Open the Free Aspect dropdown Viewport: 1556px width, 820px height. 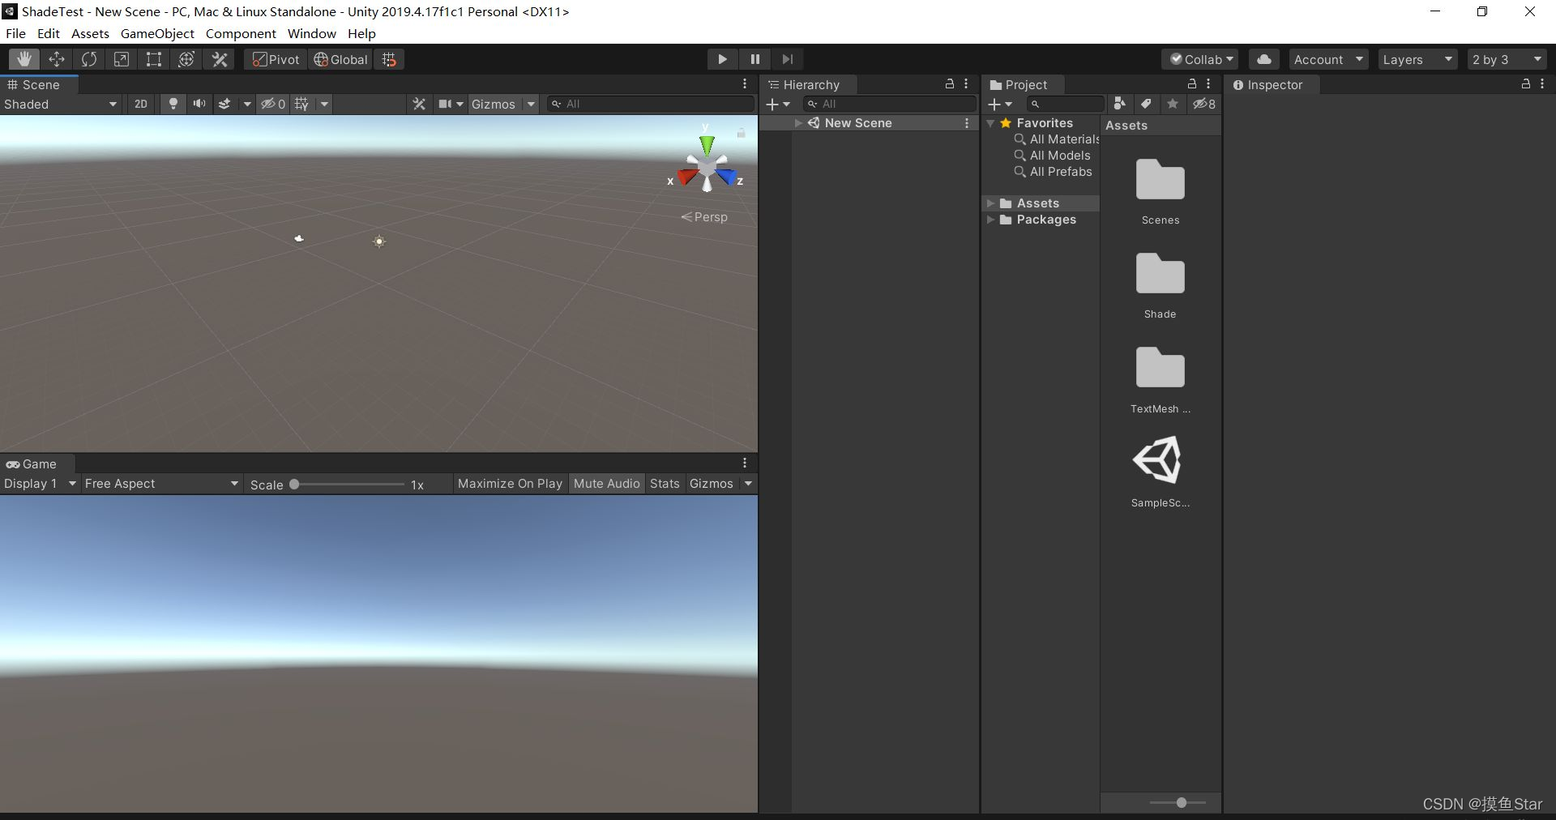tap(161, 484)
